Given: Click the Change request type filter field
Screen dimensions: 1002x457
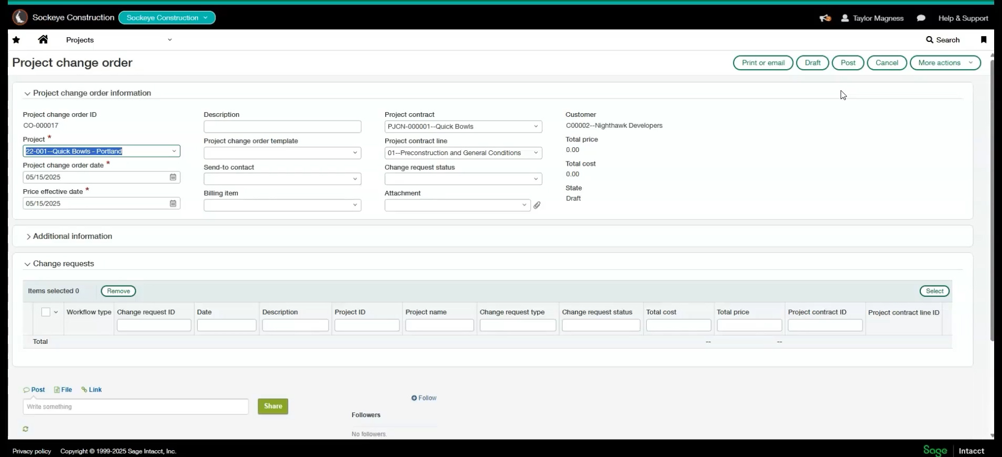Looking at the screenshot, I should (518, 325).
